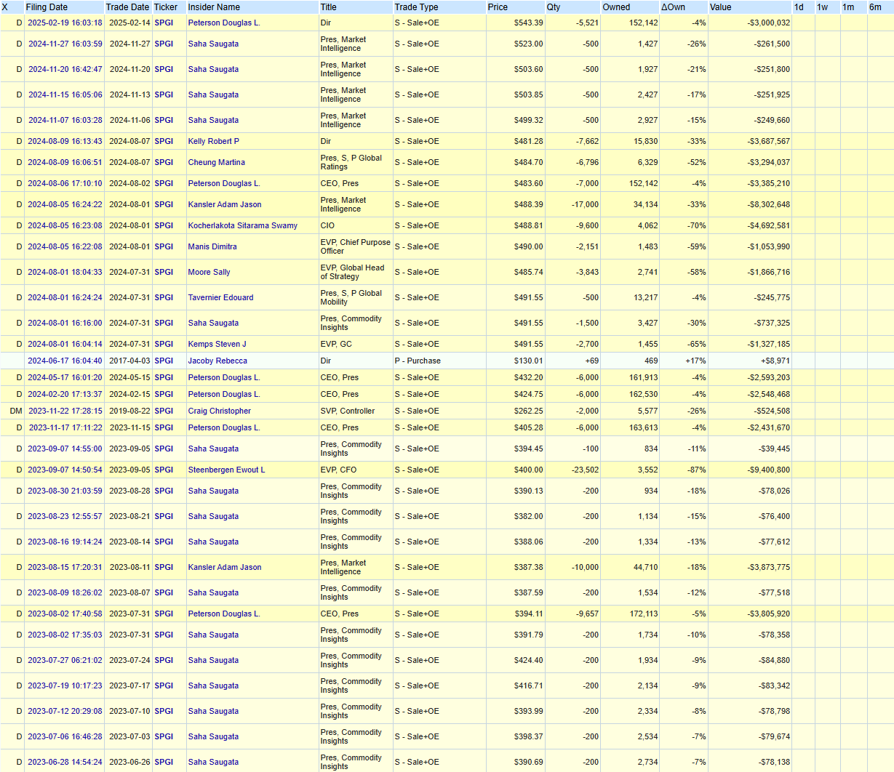Sort table by Trade Type header
894x772 pixels.
coord(417,7)
